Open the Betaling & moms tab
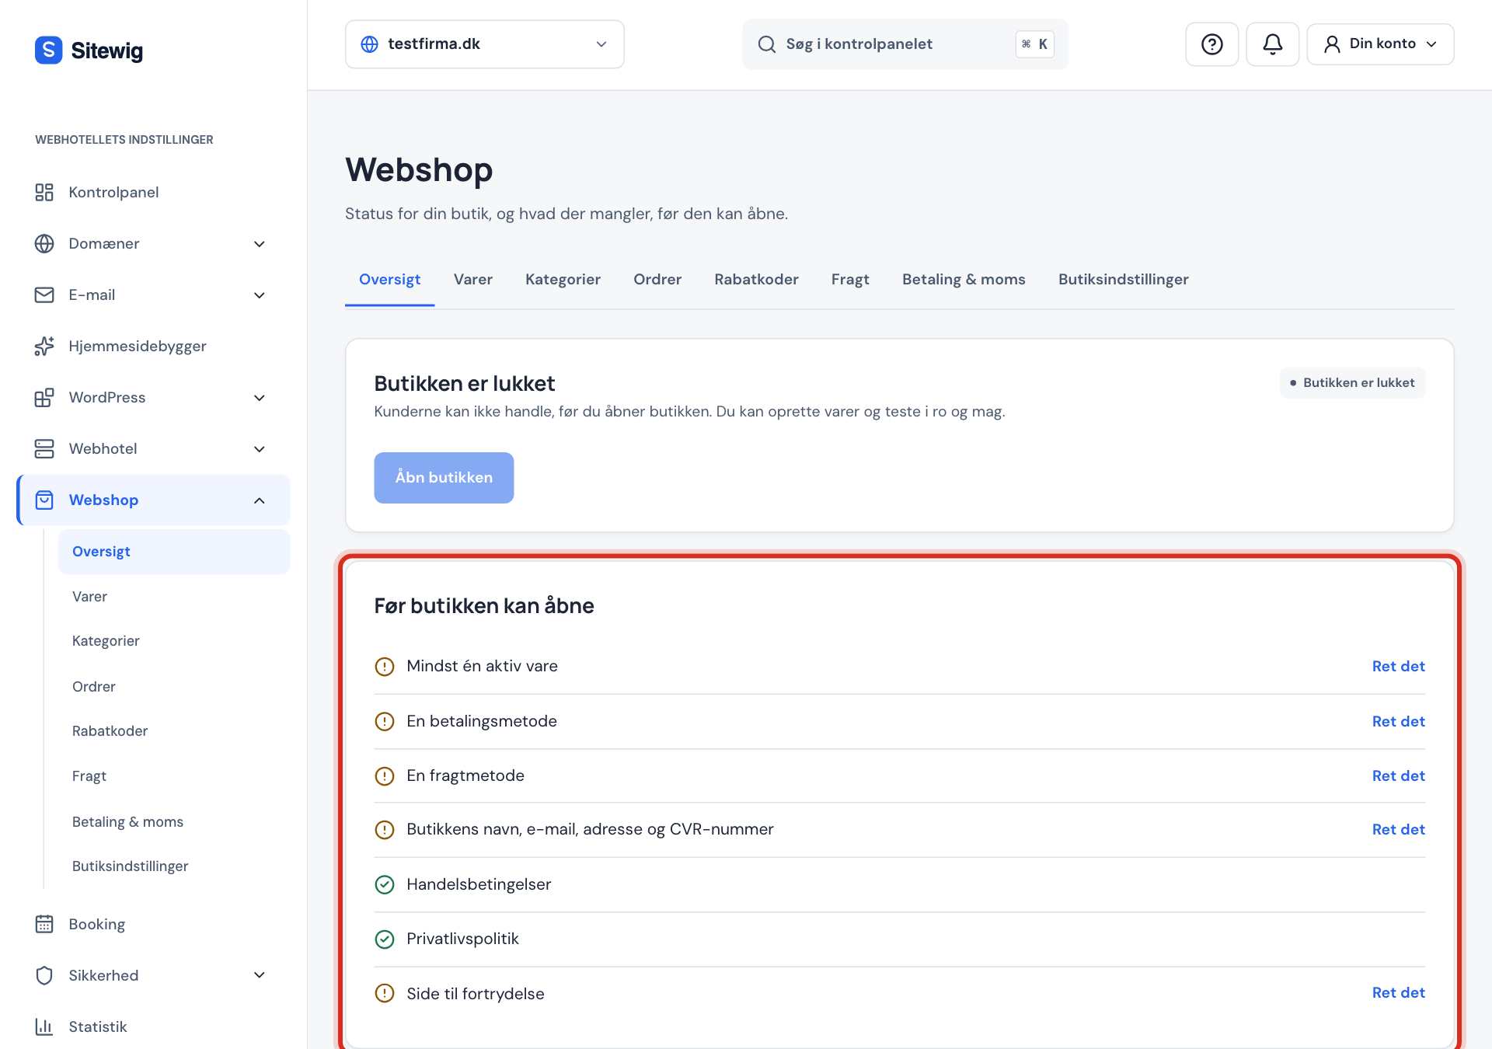This screenshot has height=1049, width=1492. [x=964, y=279]
